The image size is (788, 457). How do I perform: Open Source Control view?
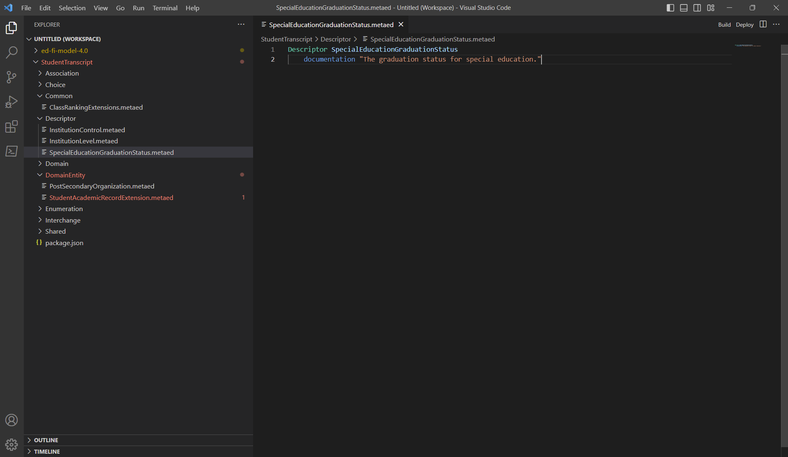pos(12,77)
